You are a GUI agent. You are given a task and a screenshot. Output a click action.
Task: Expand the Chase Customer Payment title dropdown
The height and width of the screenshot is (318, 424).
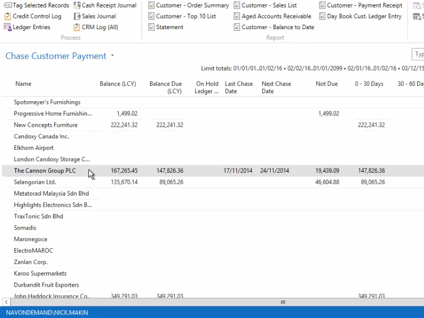112,56
